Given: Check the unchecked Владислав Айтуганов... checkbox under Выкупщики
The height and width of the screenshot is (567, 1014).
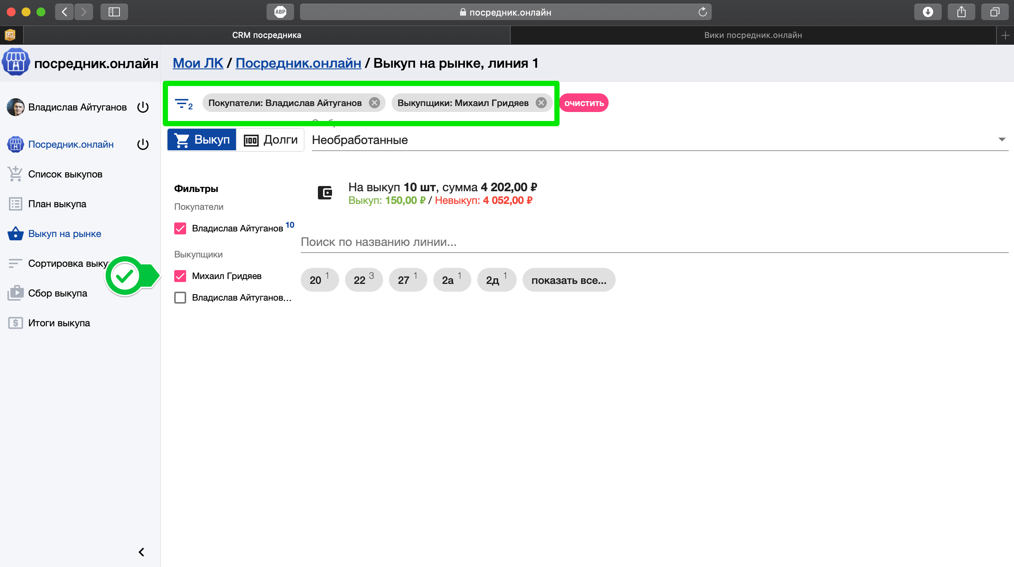Looking at the screenshot, I should [x=180, y=298].
